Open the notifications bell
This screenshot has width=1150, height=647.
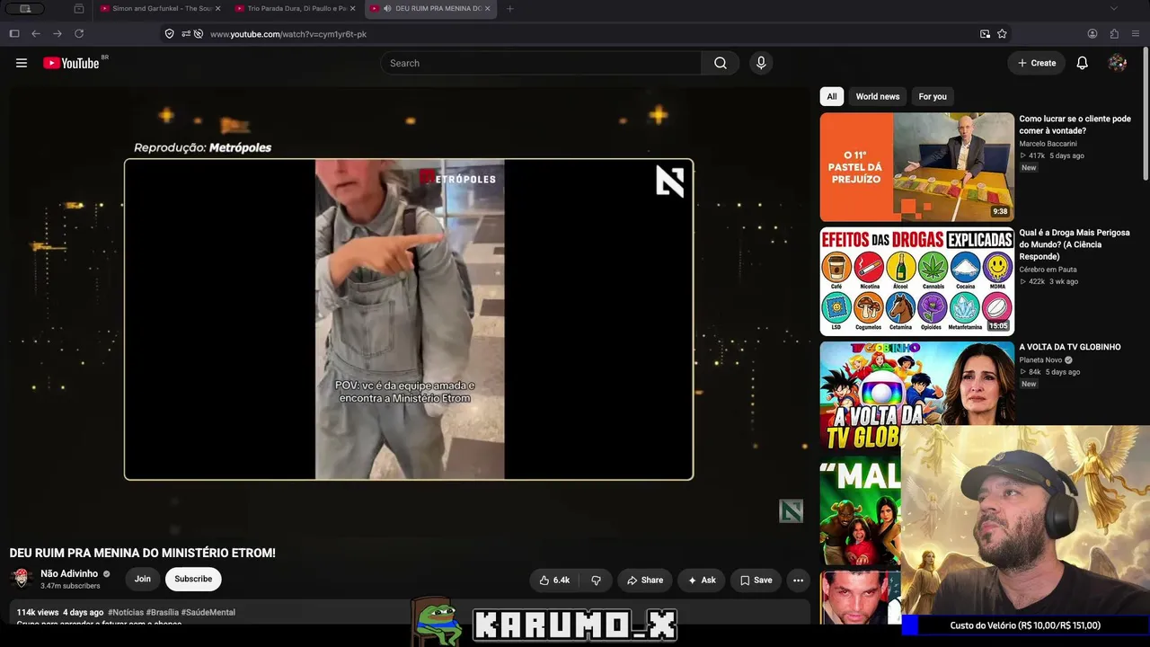coord(1083,63)
